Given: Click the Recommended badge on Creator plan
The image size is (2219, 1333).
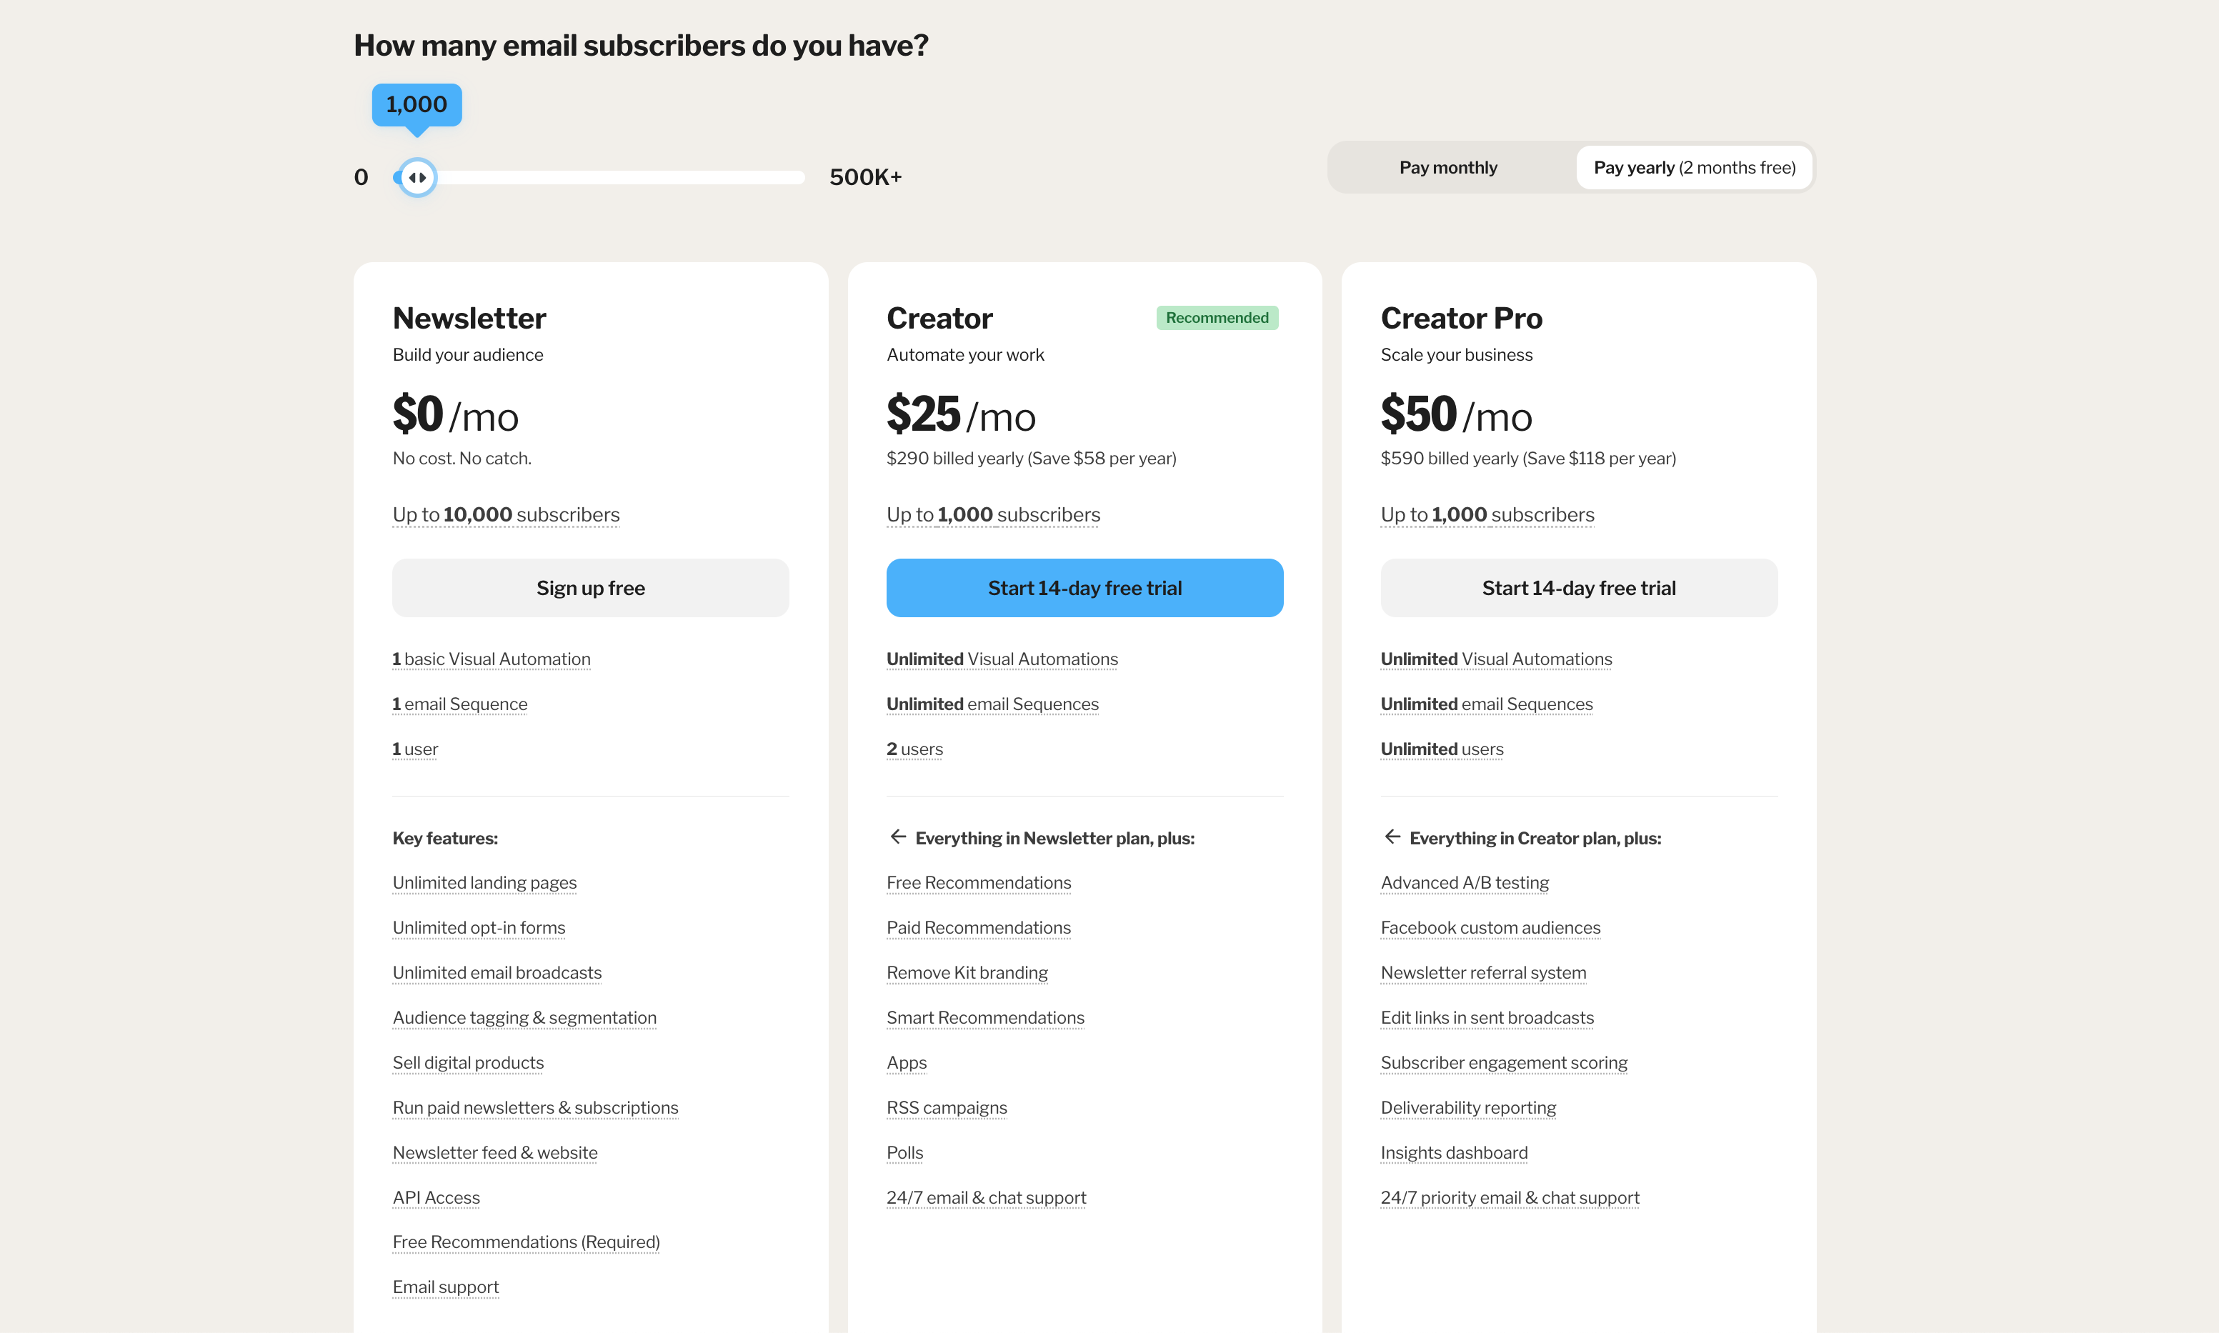Looking at the screenshot, I should [x=1217, y=318].
